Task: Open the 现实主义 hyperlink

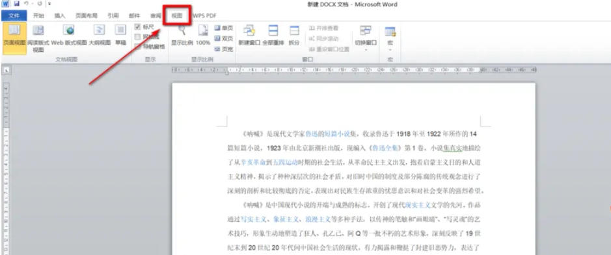Action: [418, 205]
